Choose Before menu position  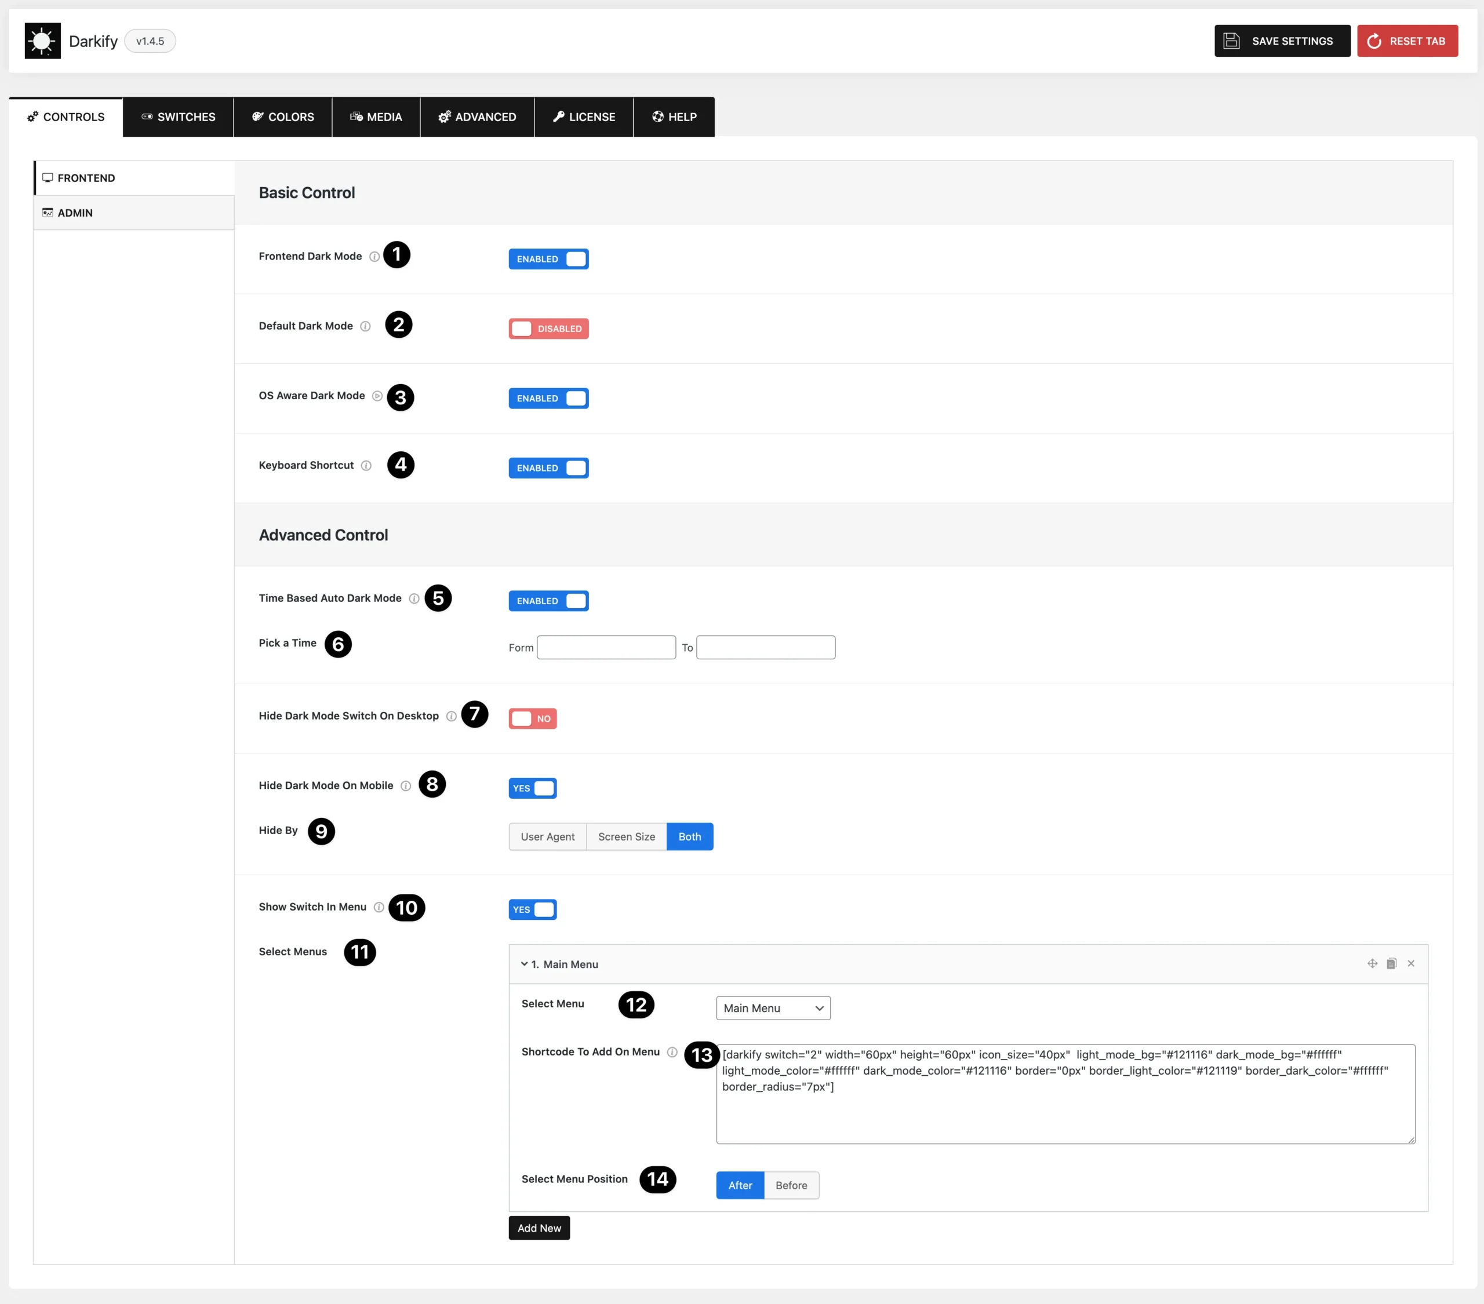[791, 1185]
